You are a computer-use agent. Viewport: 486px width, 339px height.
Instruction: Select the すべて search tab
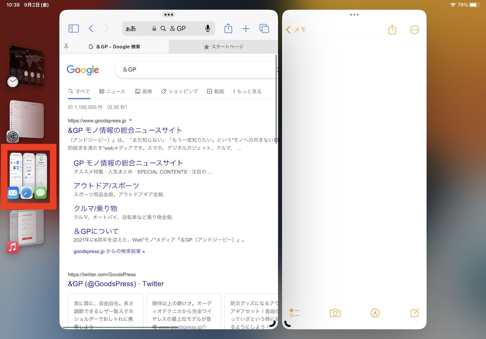(x=79, y=91)
